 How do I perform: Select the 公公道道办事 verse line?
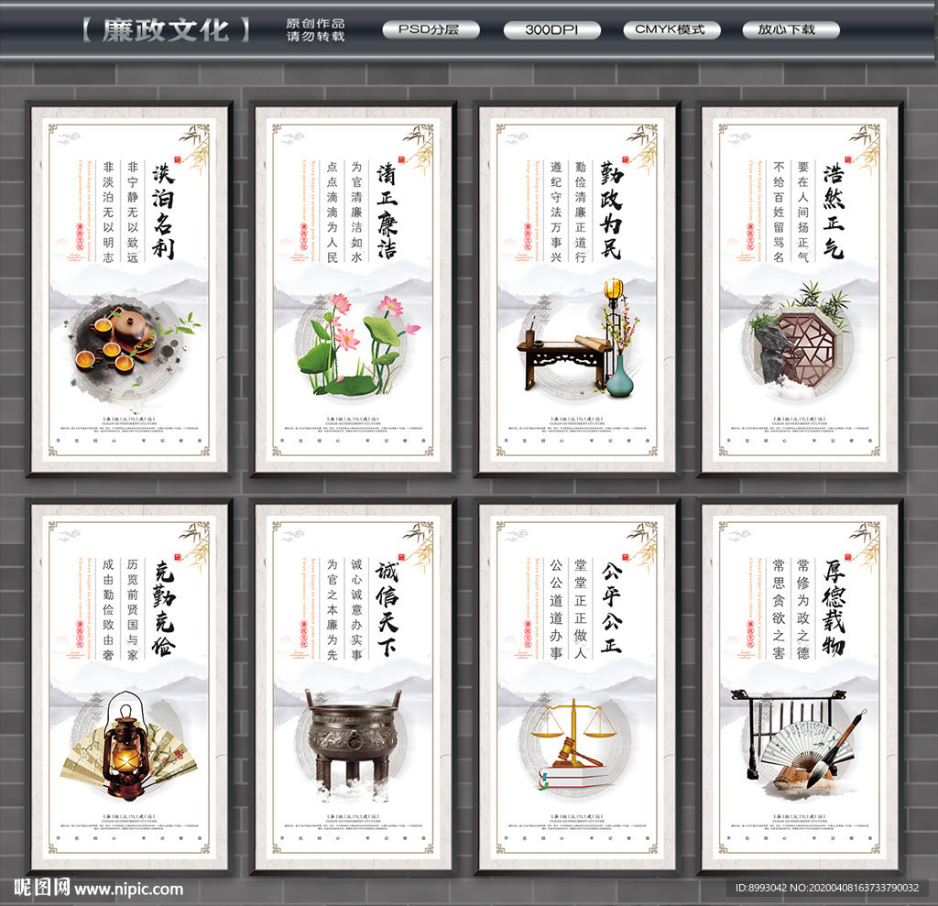(556, 609)
